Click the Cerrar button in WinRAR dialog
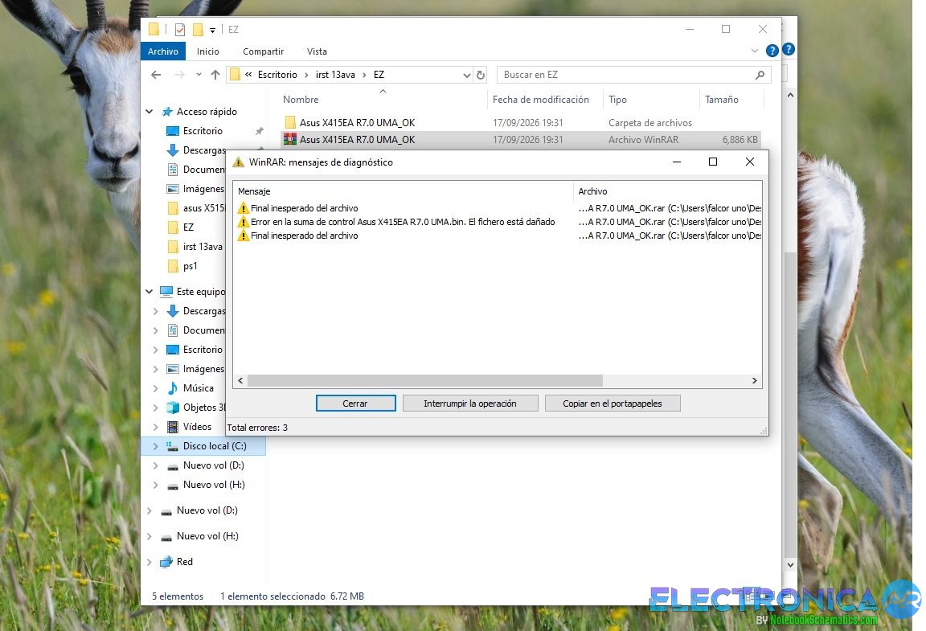 coord(355,403)
